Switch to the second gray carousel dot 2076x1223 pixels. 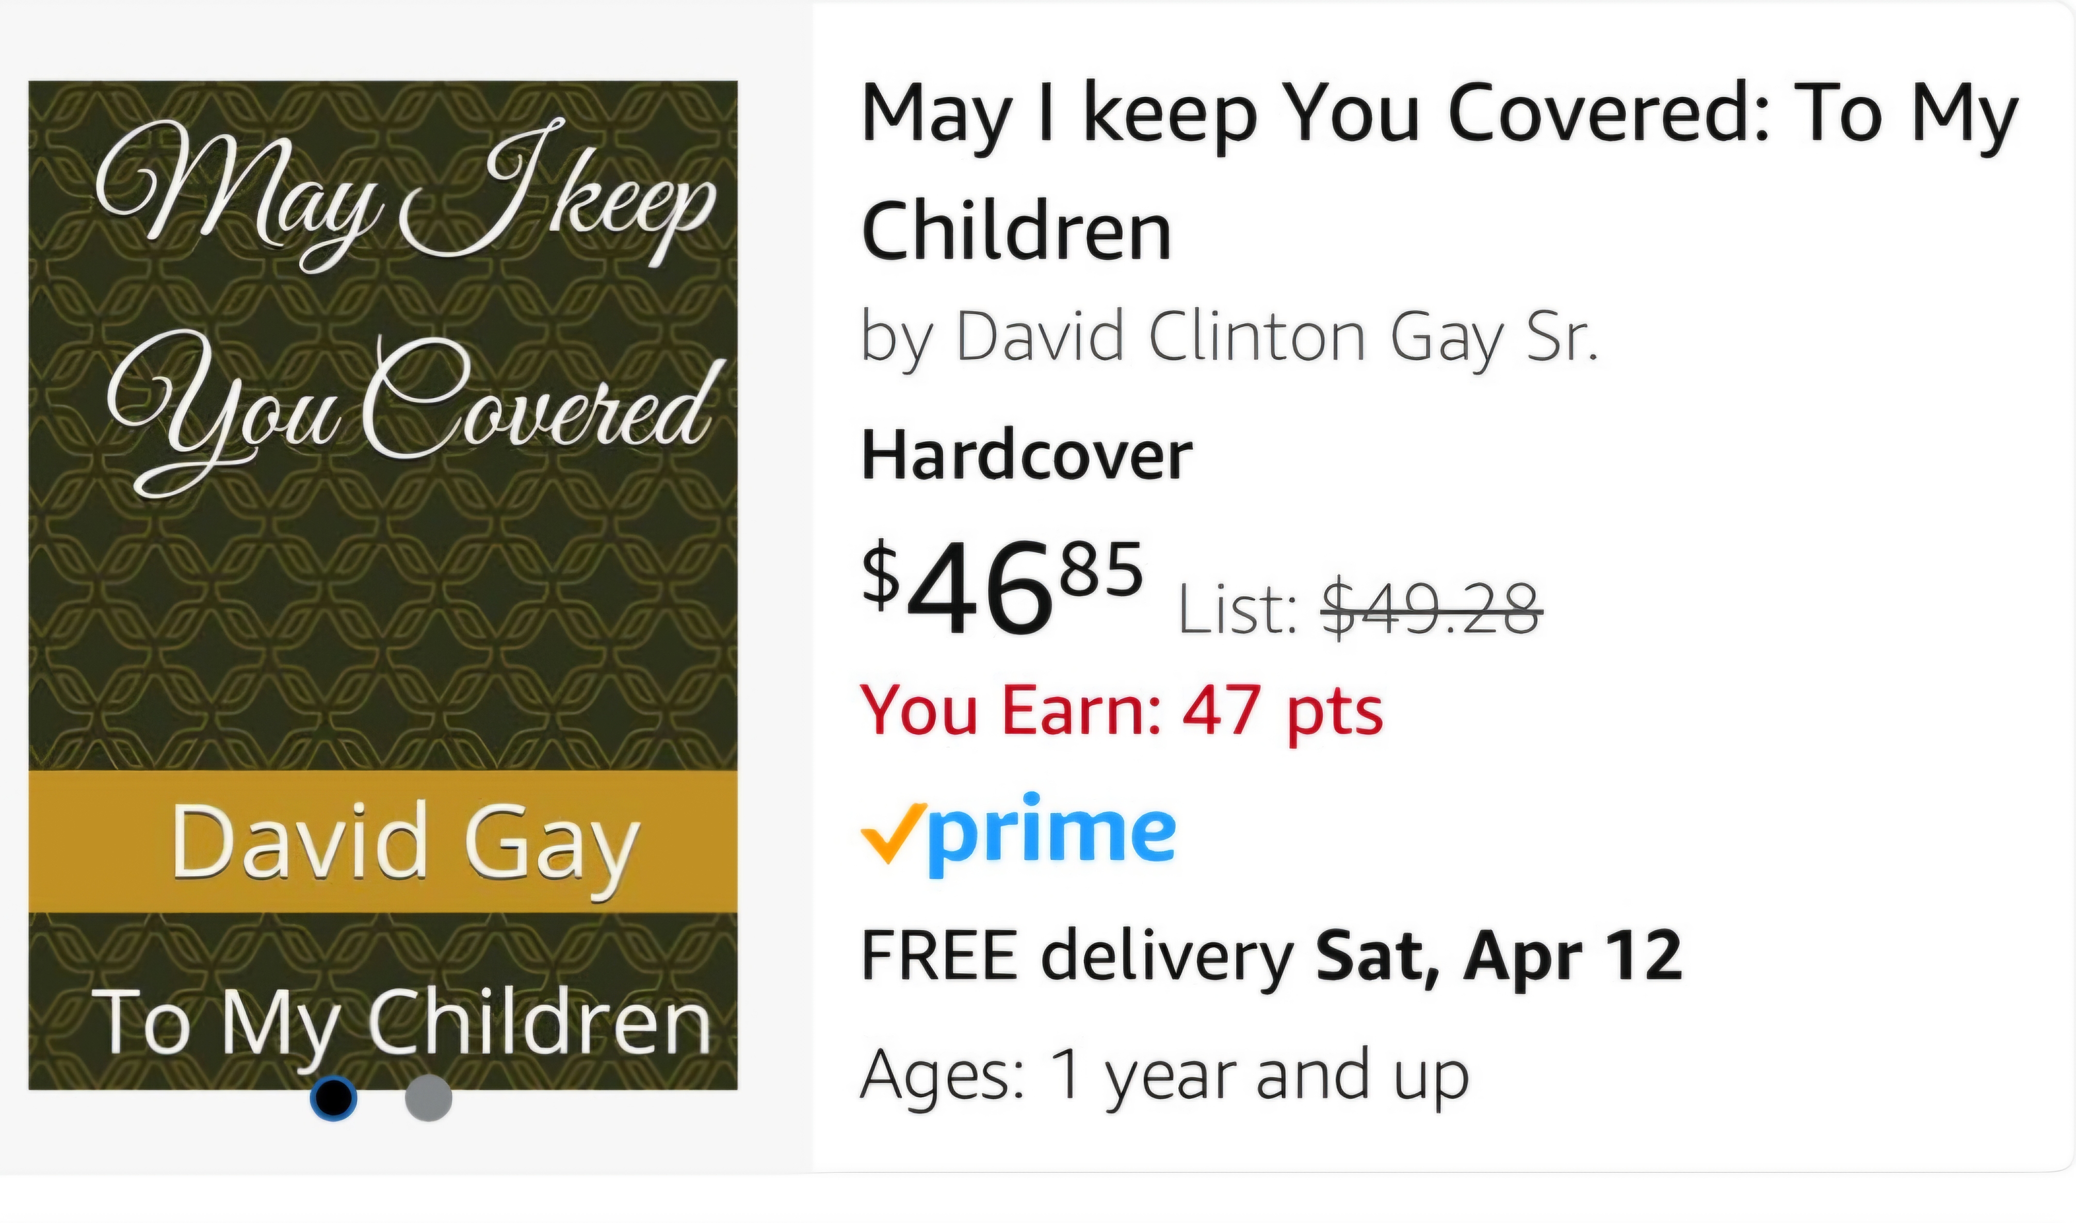[x=429, y=1098]
